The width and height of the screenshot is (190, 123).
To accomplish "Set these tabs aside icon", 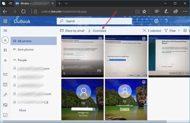I will click(x=10, y=3).
